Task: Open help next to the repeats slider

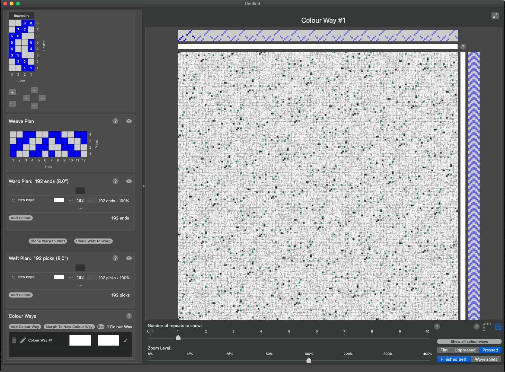Action: [437, 326]
